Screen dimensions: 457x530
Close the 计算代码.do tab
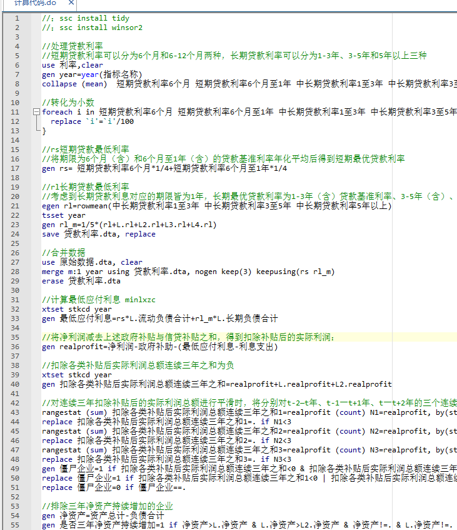click(x=71, y=3)
